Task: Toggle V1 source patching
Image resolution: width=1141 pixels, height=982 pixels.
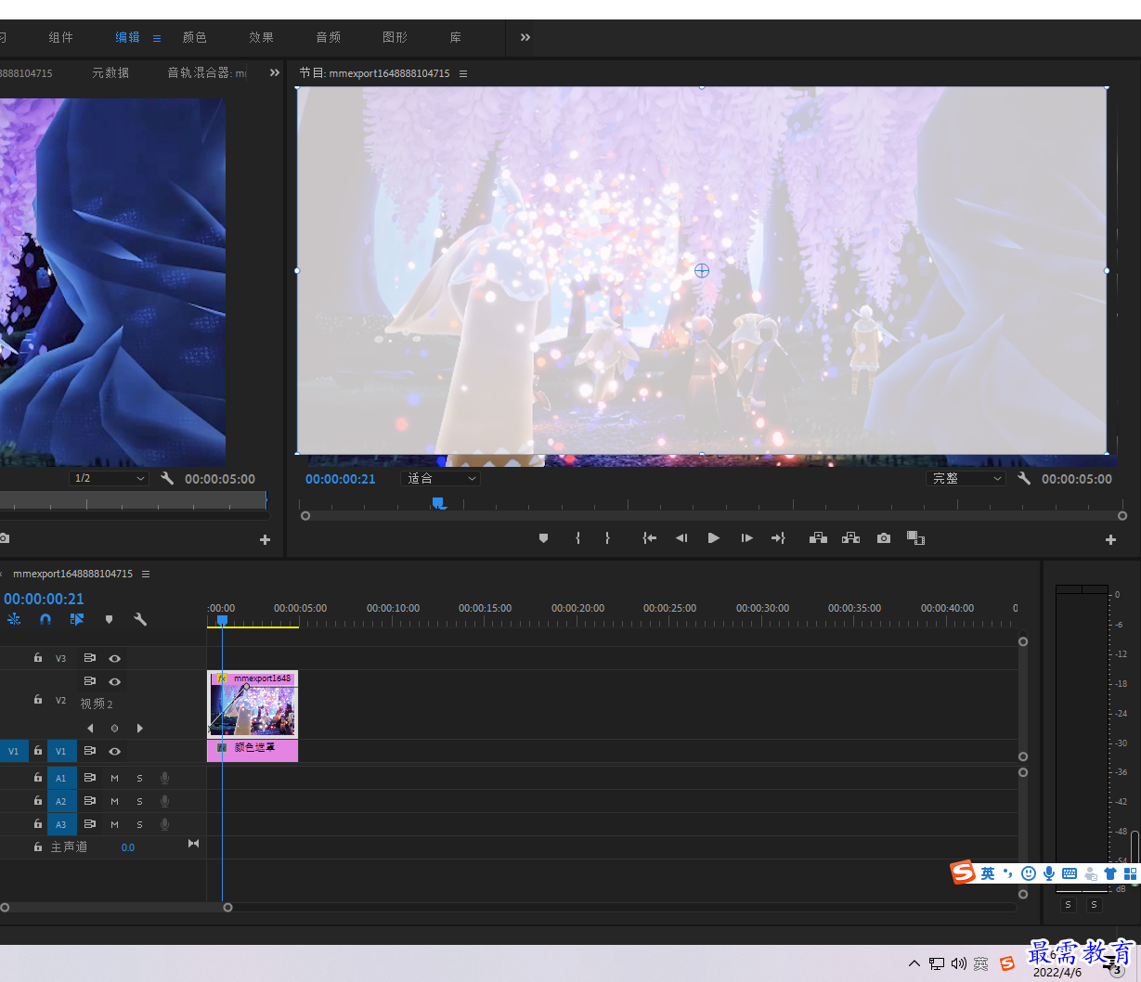Action: tap(13, 751)
